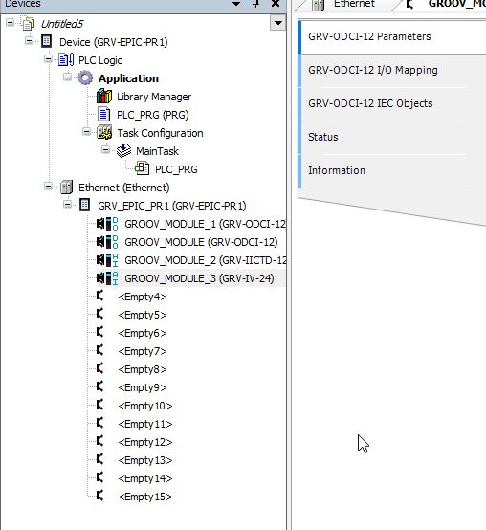Click the Empty4 slot connector icon

[x=99, y=297]
